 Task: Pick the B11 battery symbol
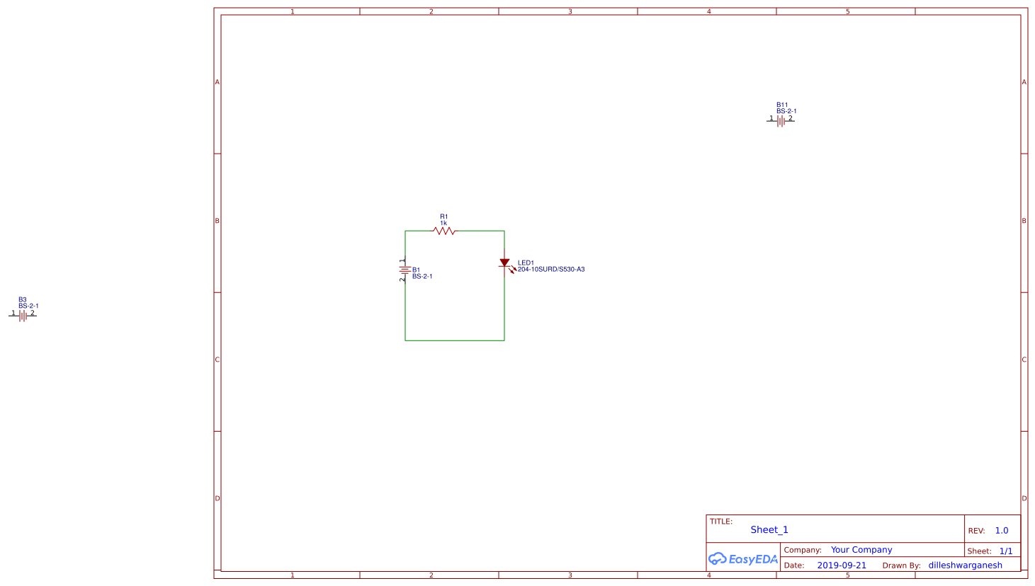point(780,121)
